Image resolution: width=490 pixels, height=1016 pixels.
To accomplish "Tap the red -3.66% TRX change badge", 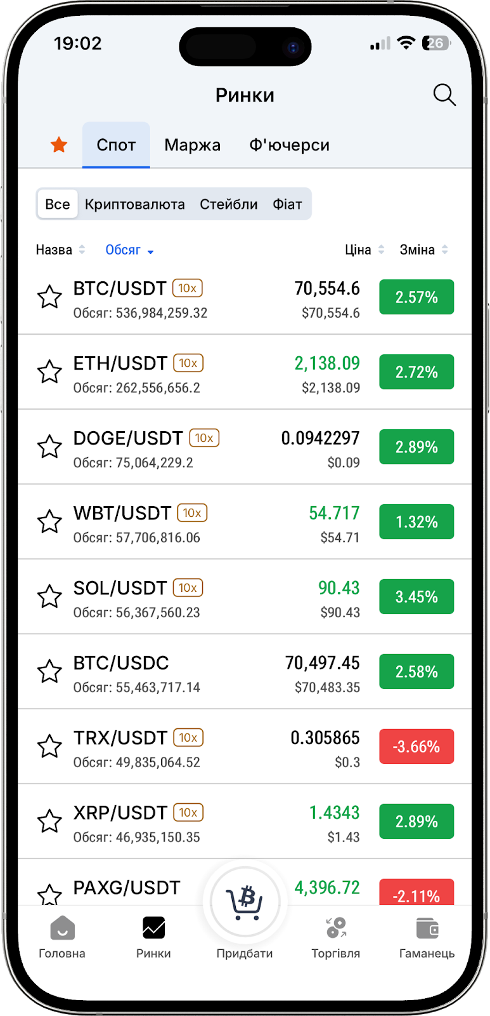I will point(416,747).
